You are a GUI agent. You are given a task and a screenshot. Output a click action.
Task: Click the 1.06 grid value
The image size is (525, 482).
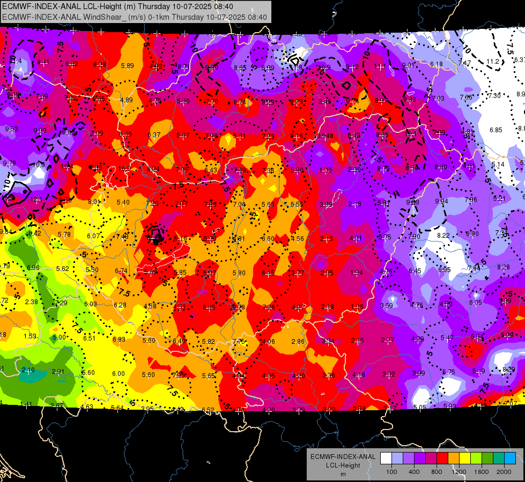coord(357,307)
